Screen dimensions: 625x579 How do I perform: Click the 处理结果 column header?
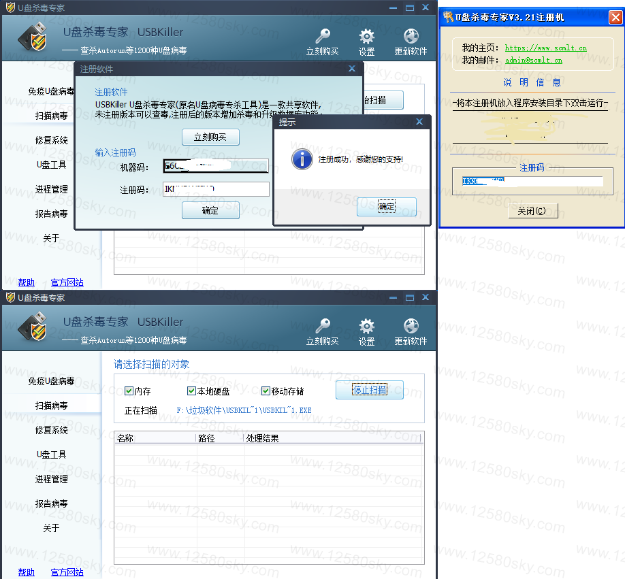[332, 438]
